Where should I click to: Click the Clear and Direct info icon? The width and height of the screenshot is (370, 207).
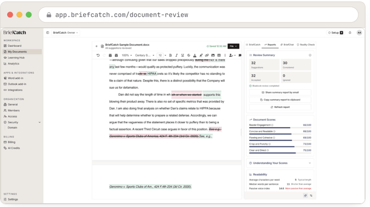268,150
